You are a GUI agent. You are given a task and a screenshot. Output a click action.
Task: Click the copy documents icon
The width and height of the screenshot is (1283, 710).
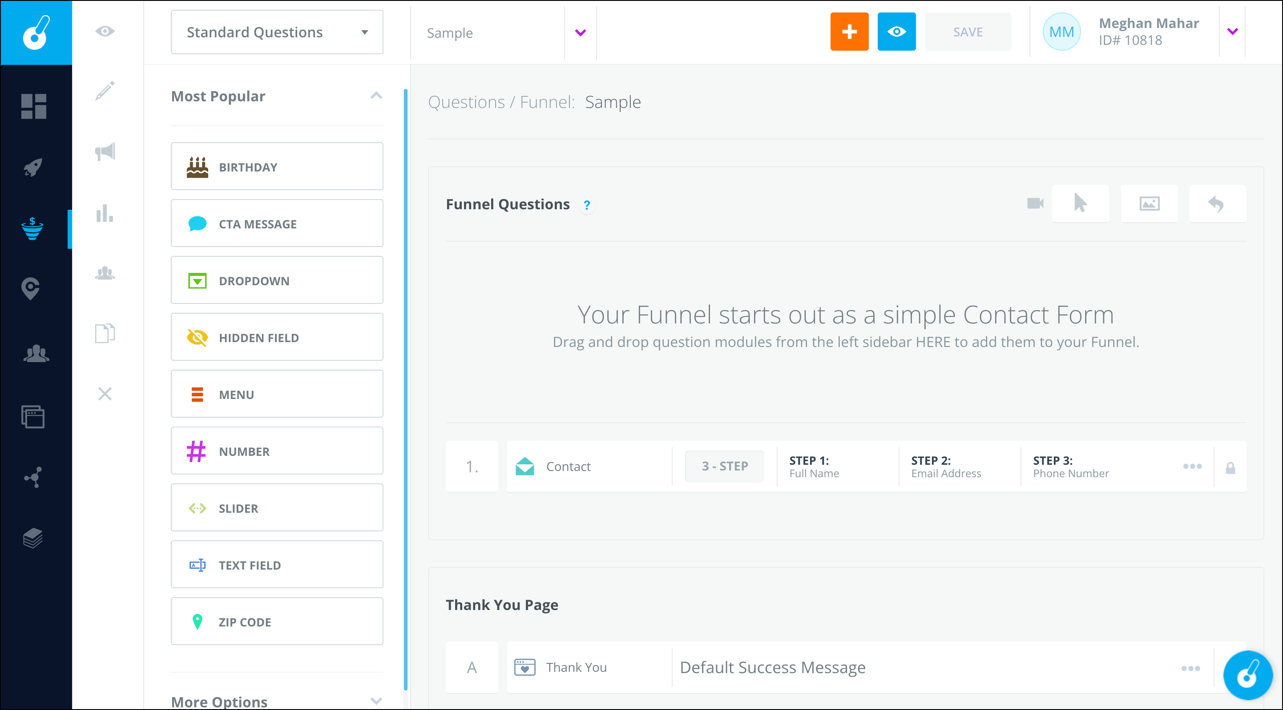pyautogui.click(x=105, y=333)
